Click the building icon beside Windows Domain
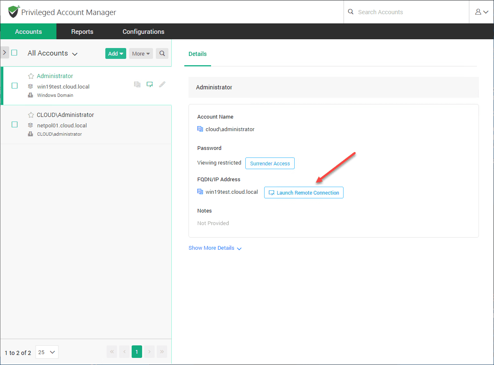The width and height of the screenshot is (494, 365). click(x=31, y=95)
